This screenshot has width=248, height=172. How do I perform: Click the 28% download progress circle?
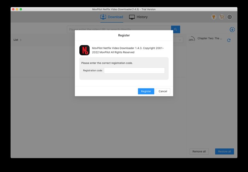pyautogui.click(x=191, y=40)
